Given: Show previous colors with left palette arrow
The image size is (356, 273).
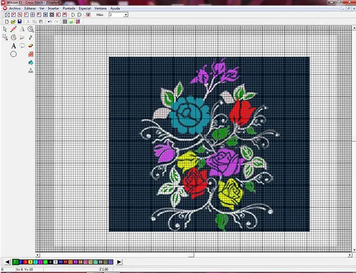Looking at the screenshot, I should point(7,262).
